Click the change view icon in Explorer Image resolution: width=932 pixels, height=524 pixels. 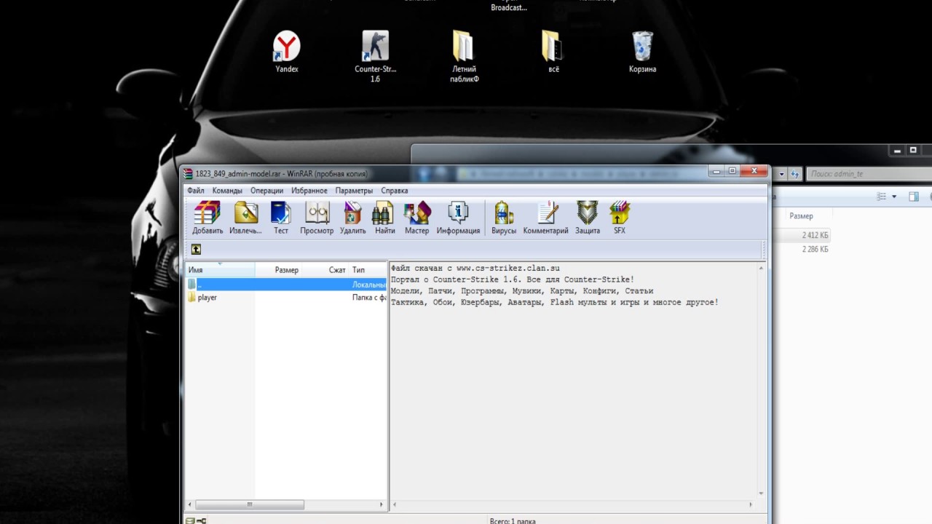click(x=882, y=196)
